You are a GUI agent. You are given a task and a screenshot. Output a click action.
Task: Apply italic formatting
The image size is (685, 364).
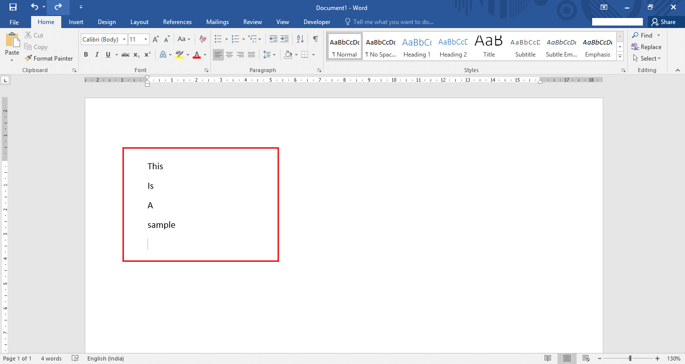96,55
